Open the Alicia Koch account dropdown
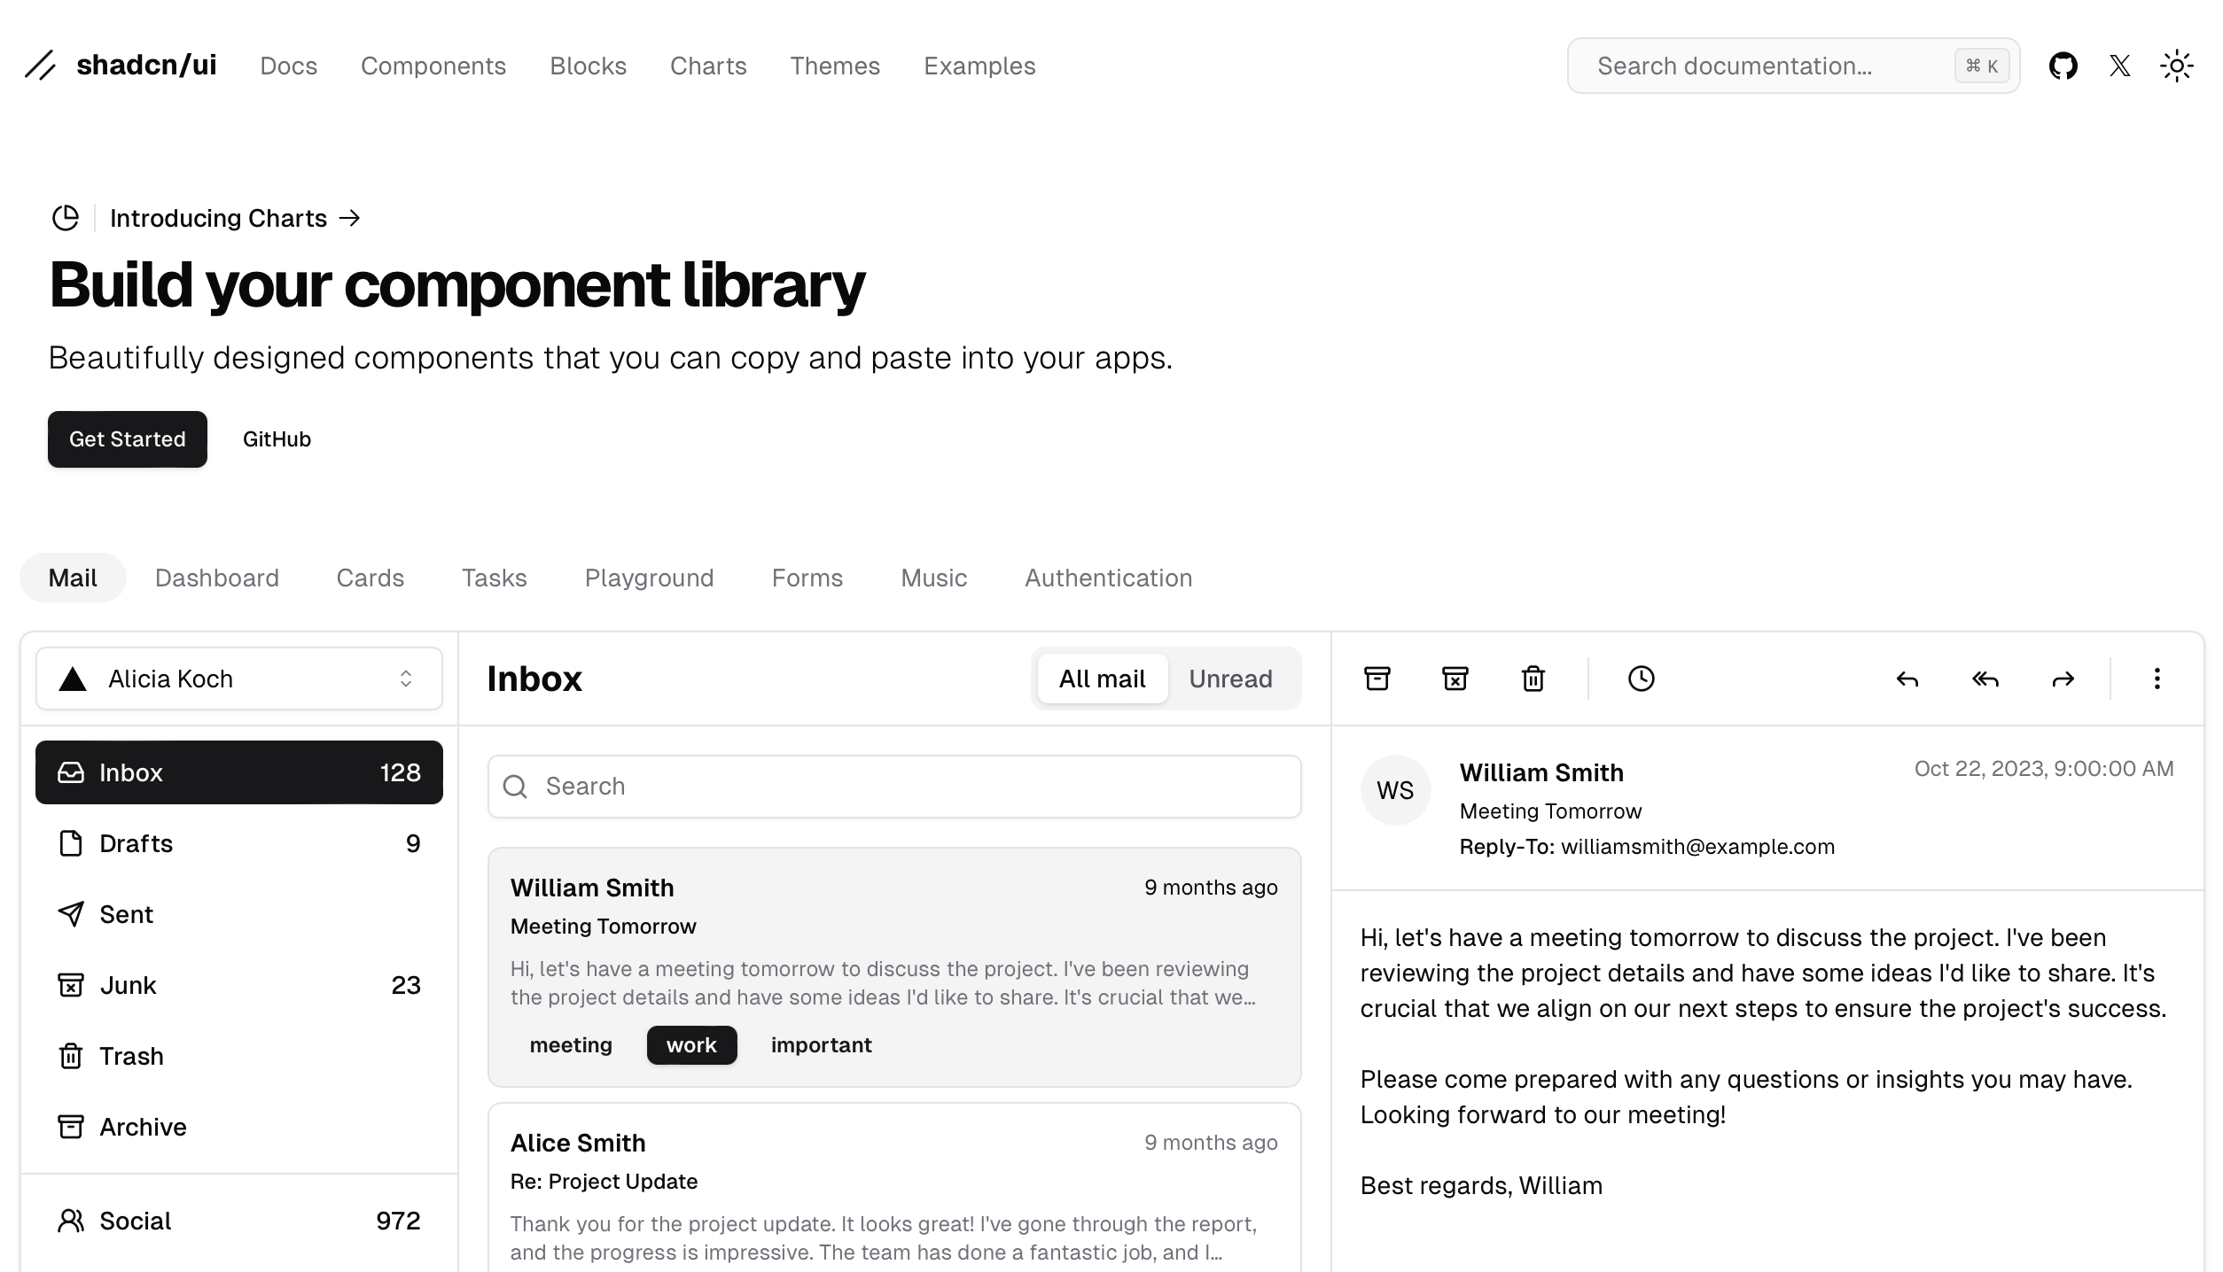Viewport: 2223px width, 1272px height. pyautogui.click(x=238, y=679)
